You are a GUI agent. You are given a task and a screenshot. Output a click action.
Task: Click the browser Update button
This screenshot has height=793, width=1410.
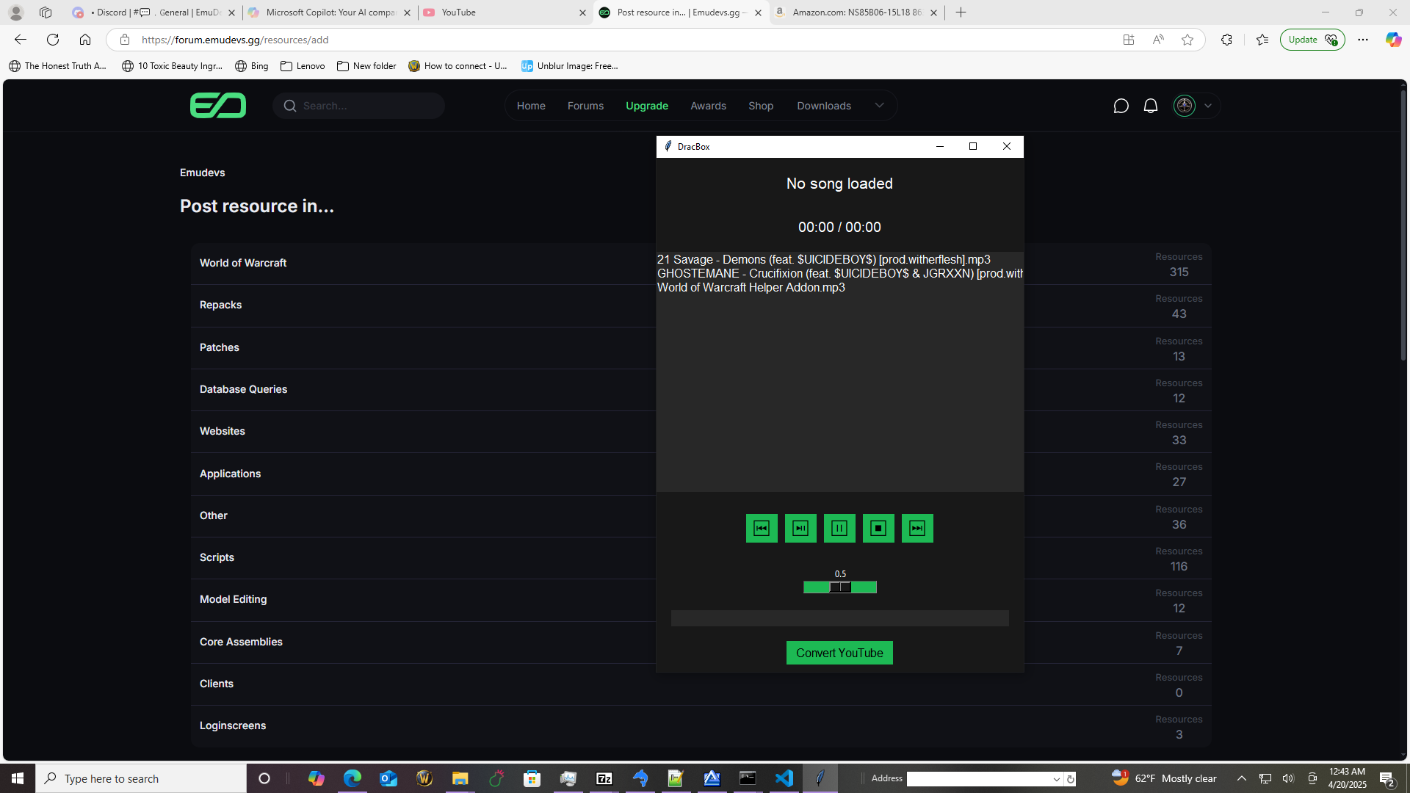coord(1312,40)
